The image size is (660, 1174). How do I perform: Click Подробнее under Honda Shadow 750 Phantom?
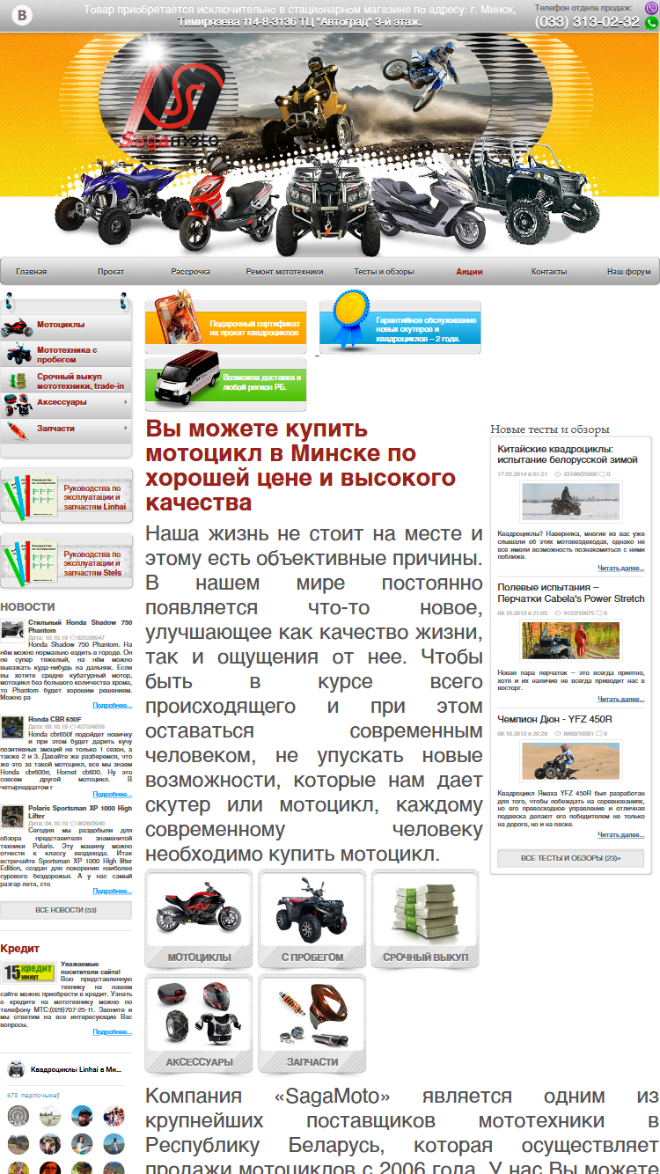113,706
